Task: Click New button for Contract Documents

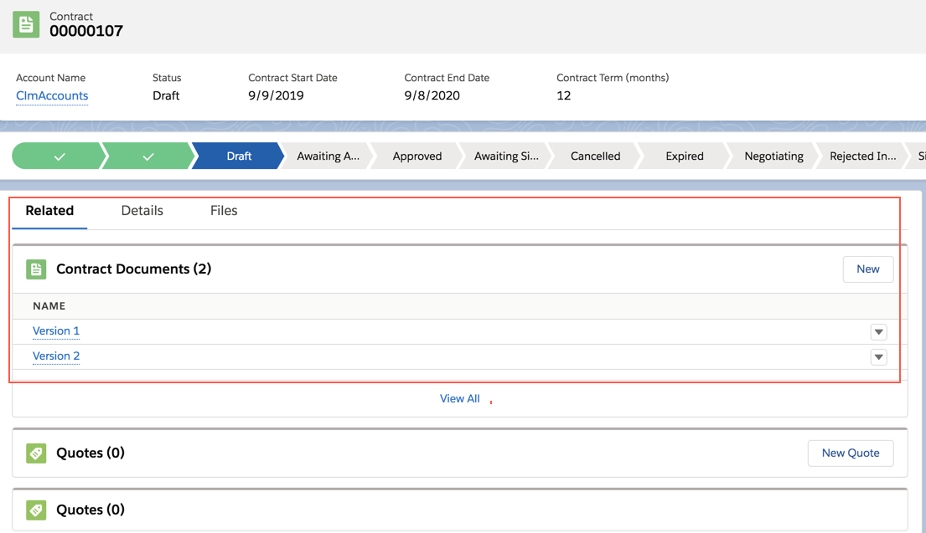Action: click(x=867, y=269)
